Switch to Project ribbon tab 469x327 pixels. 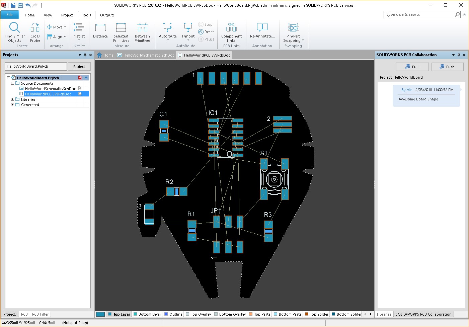tap(67, 15)
